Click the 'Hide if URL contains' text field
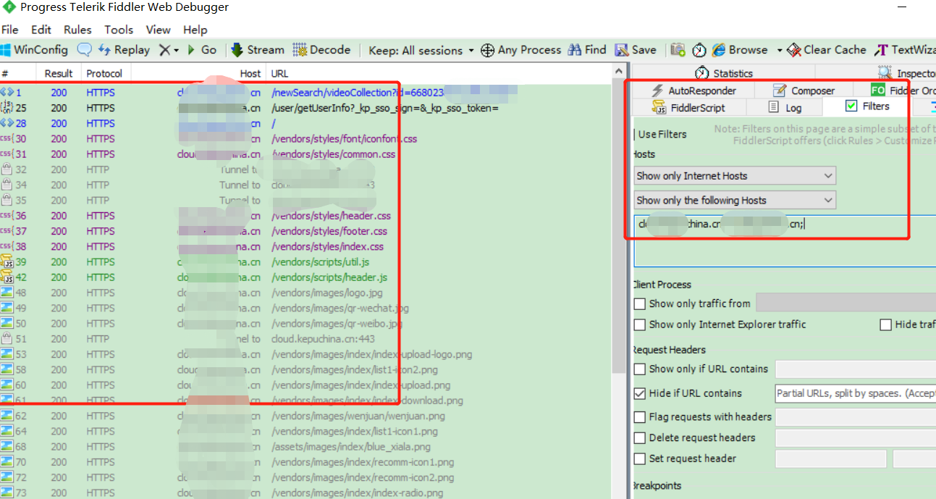 tap(856, 394)
